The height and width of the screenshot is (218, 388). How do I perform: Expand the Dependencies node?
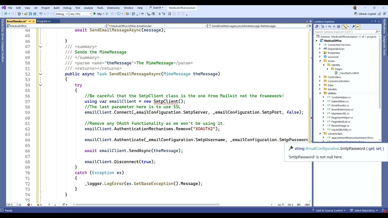click(320, 49)
